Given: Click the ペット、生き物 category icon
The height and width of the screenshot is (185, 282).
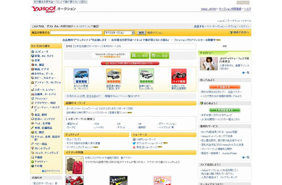Looking at the screenshot, I should pos(32,123).
